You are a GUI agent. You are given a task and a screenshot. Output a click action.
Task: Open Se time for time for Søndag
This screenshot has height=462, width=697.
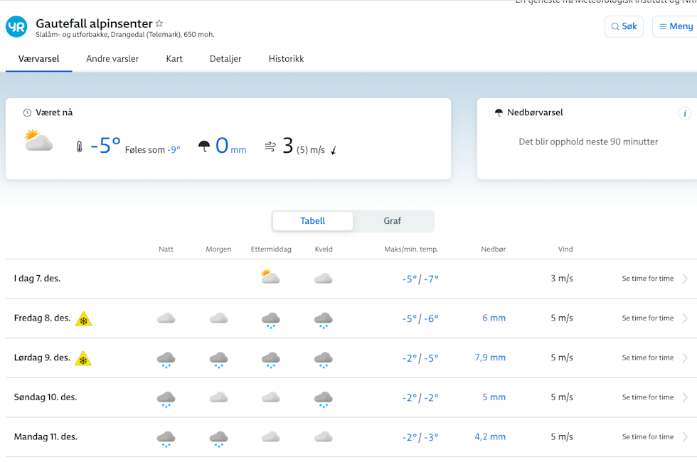coord(648,397)
